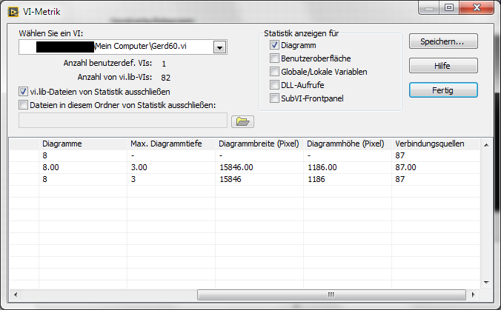Enable Globale/Lokale Variablen checkbox
Viewport: 501px width, 310px height.
pyautogui.click(x=274, y=72)
